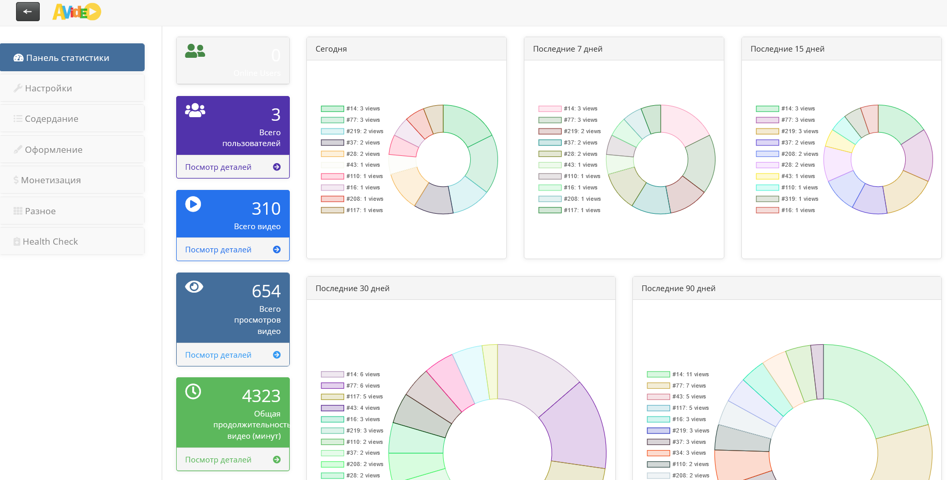This screenshot has height=480, width=947.
Task: Click the AVideo logo
Action: click(76, 11)
